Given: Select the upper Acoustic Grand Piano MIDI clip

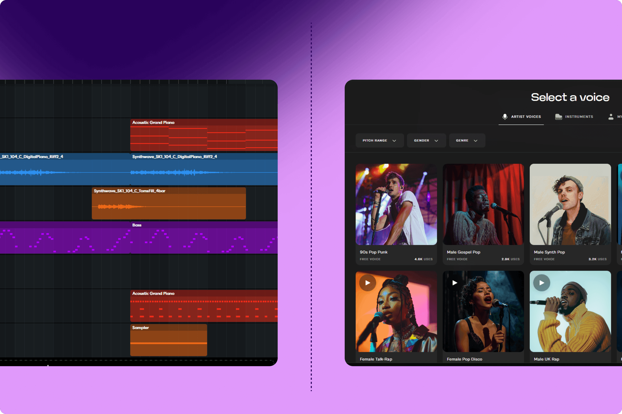Looking at the screenshot, I should [204, 135].
